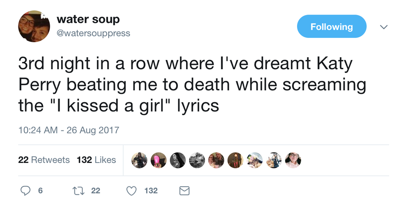Select the third black-and-white liker avatar

point(178,160)
